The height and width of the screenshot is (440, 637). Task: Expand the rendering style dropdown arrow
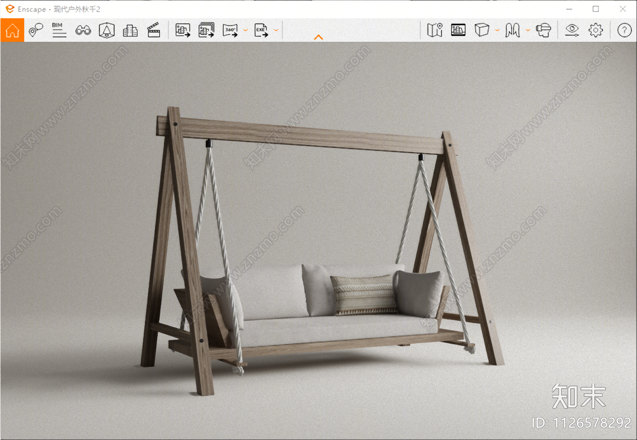click(x=497, y=30)
